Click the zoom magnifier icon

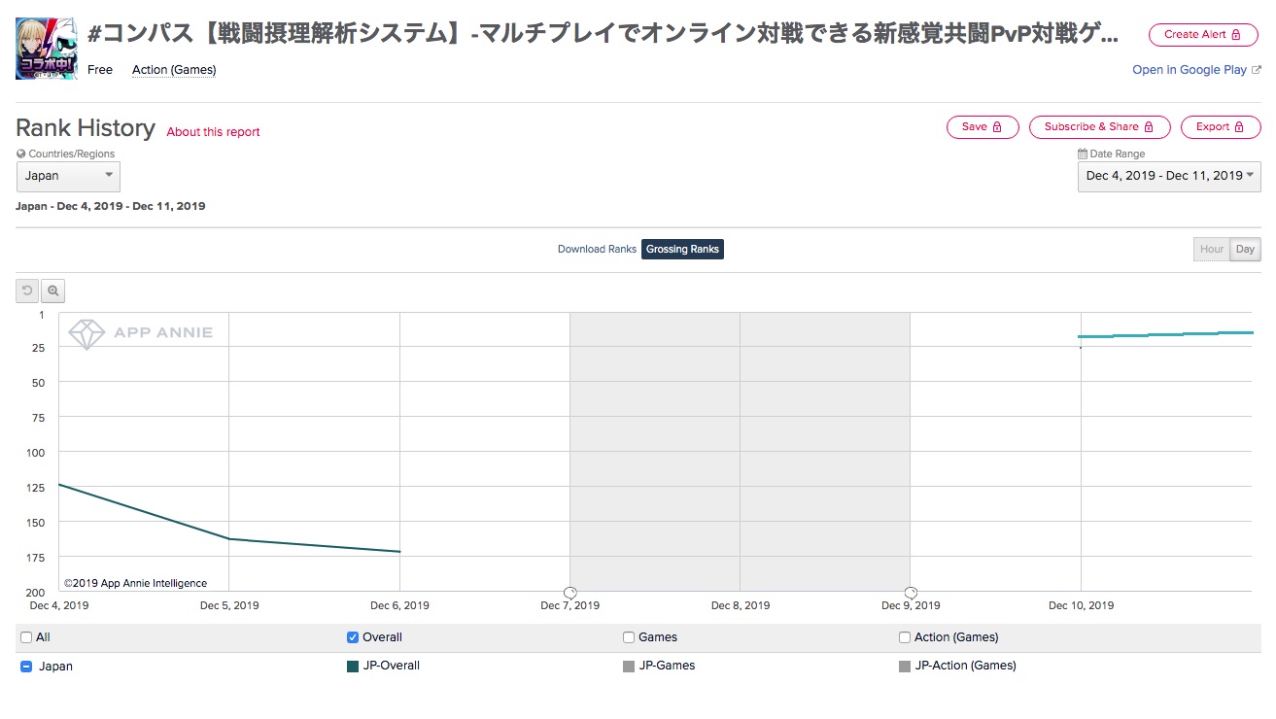[53, 291]
